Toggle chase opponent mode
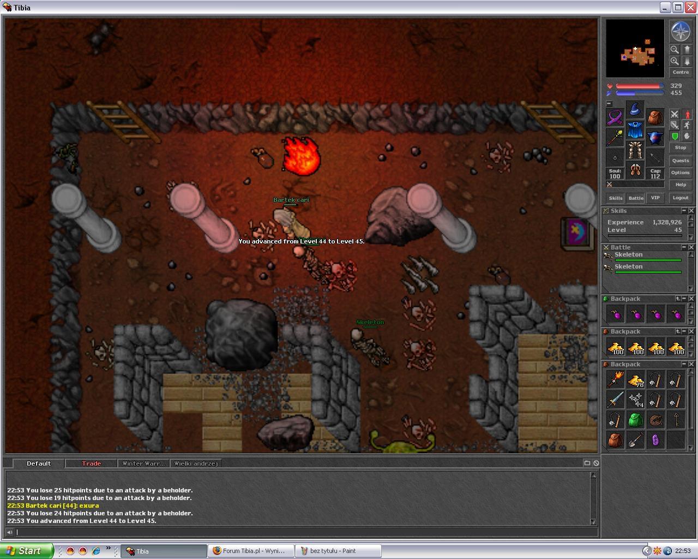Viewport: 698px width, 559px height. 687,125
